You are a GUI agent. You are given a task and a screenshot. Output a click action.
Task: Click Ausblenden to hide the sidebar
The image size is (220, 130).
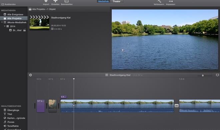click(x=9, y=4)
